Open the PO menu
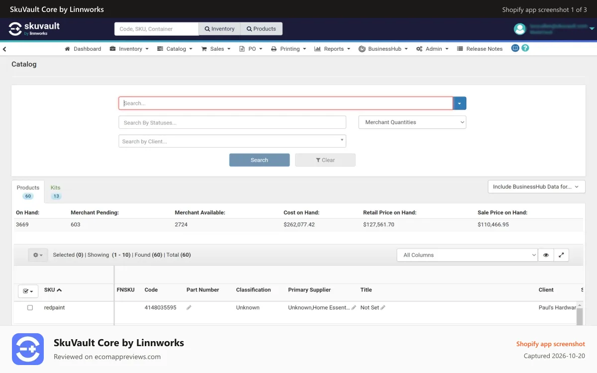This screenshot has width=597, height=373. pos(251,49)
